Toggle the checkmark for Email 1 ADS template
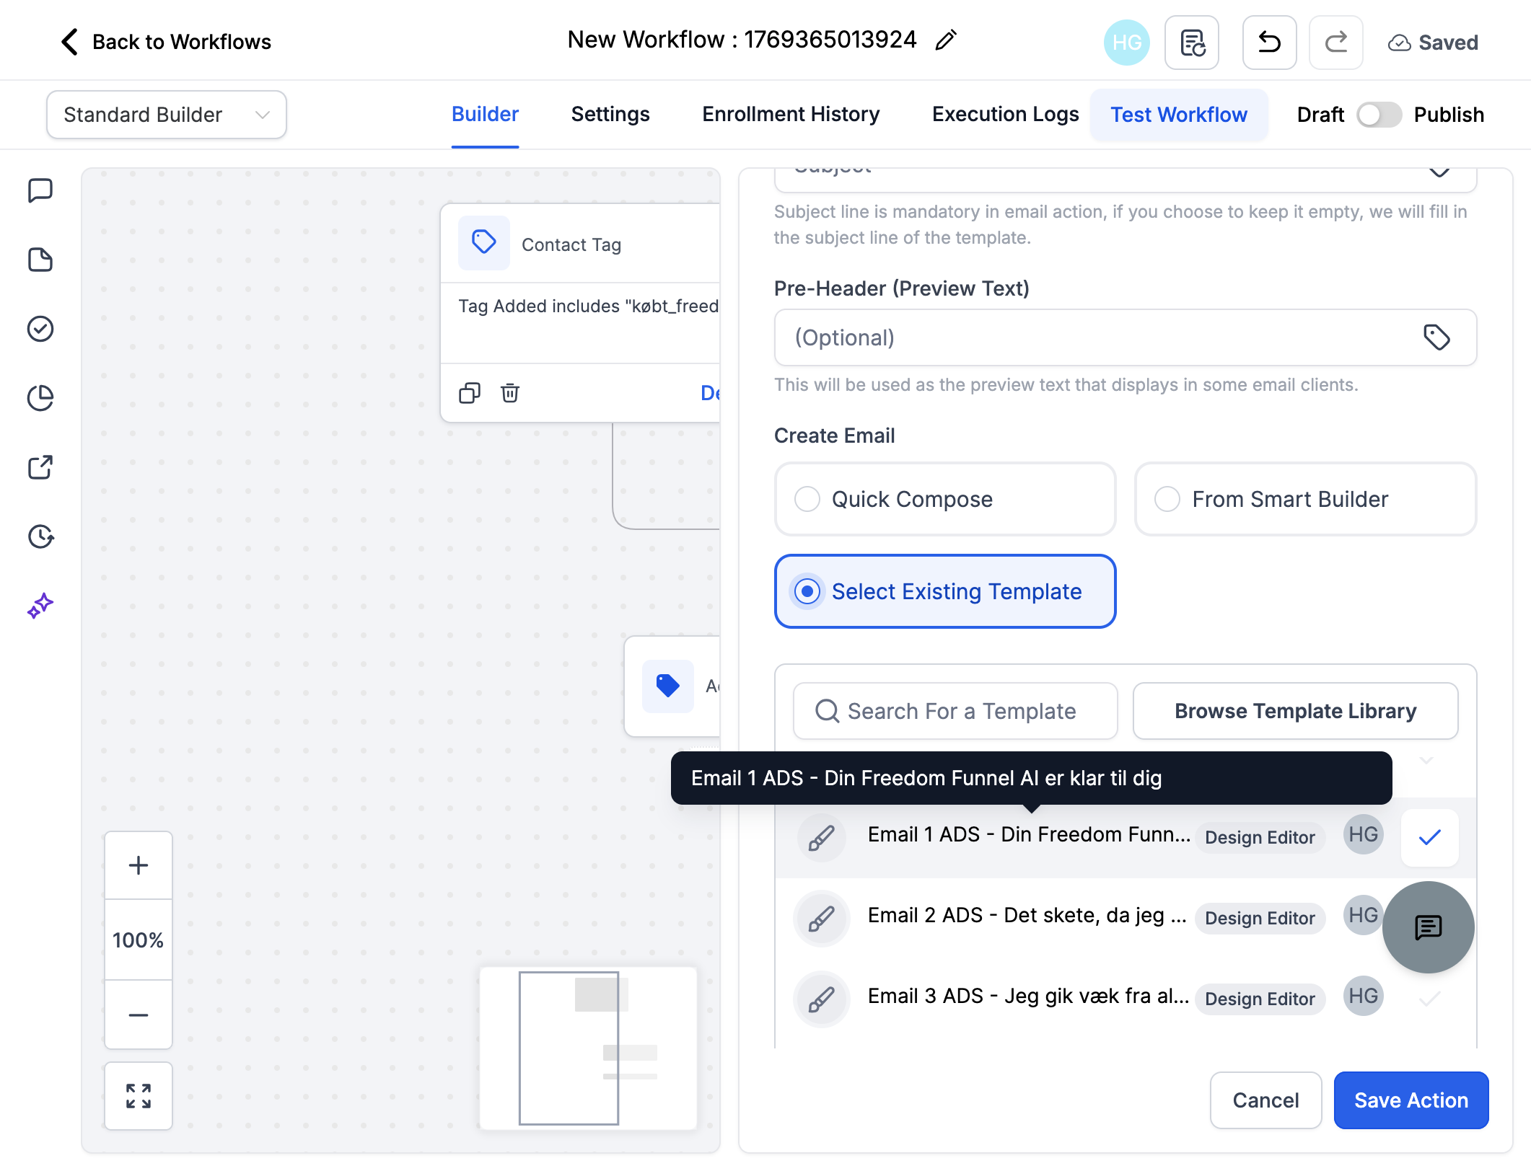This screenshot has width=1531, height=1171. 1429,838
